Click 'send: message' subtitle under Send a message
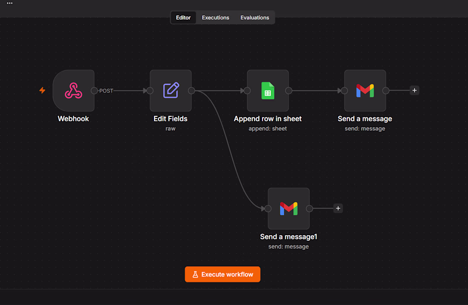The image size is (468, 305). [365, 128]
